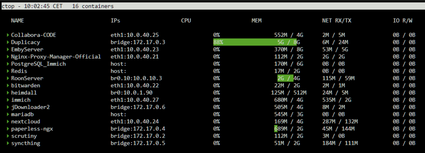Select the nextcloud container name
The width and height of the screenshot is (425, 153).
pyautogui.click(x=25, y=122)
